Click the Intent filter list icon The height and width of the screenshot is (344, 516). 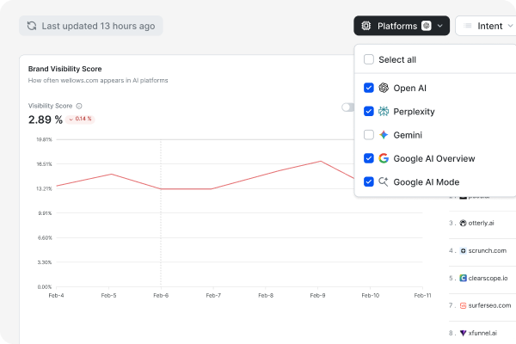point(467,26)
